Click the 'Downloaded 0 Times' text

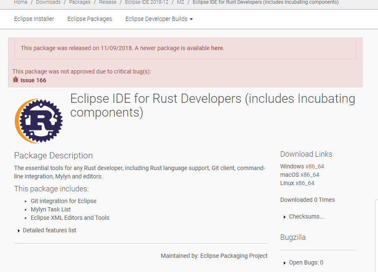[x=307, y=200]
